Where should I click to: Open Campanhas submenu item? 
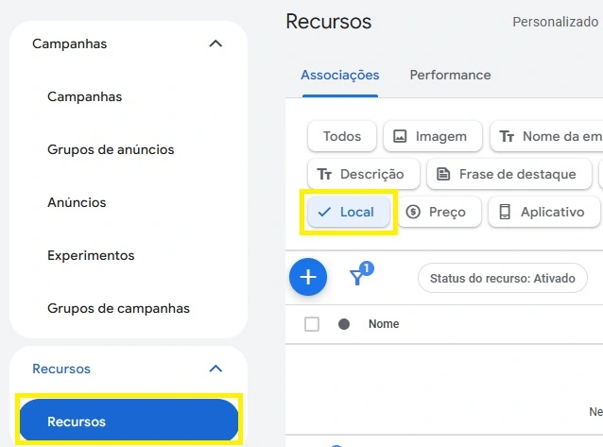pyautogui.click(x=85, y=96)
